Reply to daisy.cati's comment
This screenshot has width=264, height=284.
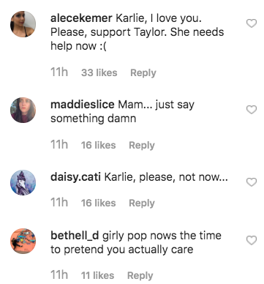142,203
